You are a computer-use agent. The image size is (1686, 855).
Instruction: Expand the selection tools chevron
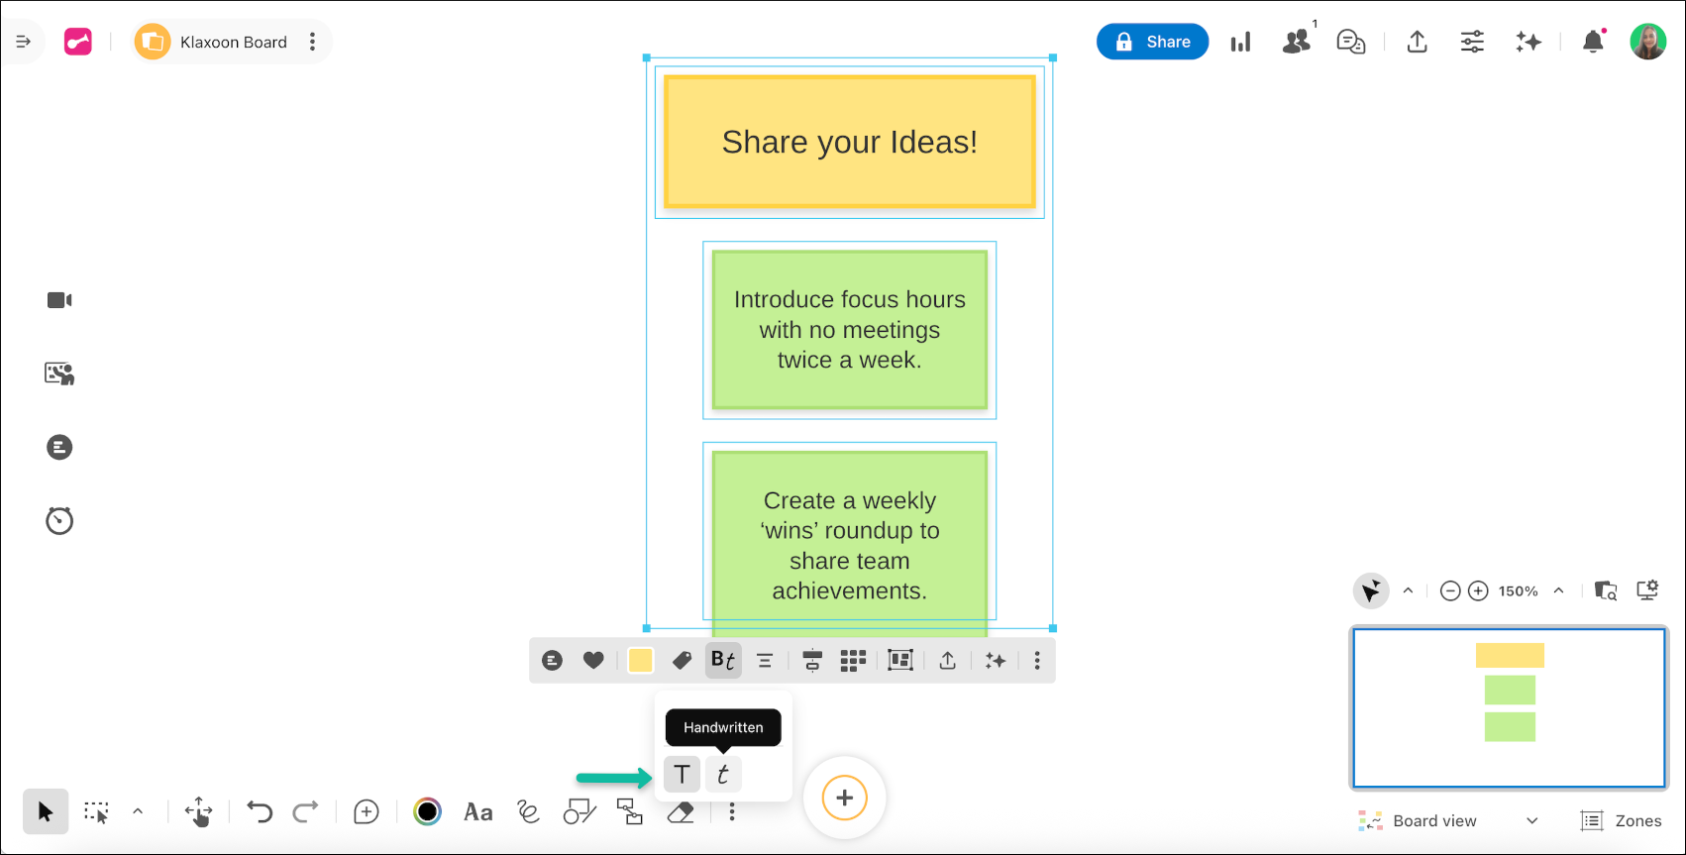138,811
